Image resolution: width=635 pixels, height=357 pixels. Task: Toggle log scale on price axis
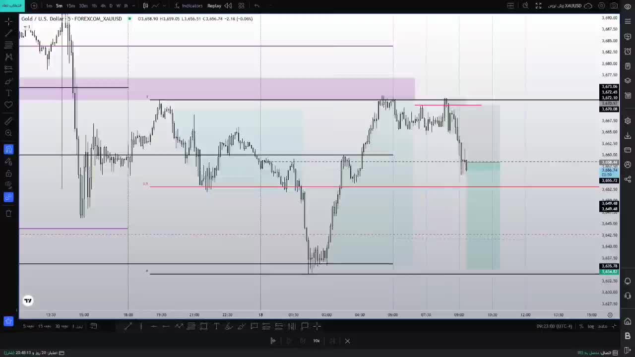[x=591, y=326]
